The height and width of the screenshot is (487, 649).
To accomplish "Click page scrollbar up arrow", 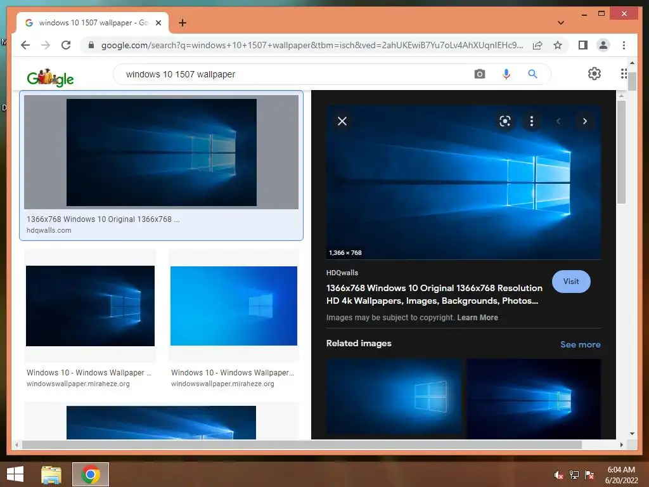I will [632, 63].
